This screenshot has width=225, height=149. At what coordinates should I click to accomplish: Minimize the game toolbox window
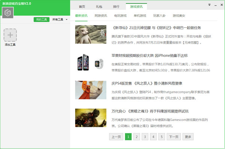pos(216,5)
